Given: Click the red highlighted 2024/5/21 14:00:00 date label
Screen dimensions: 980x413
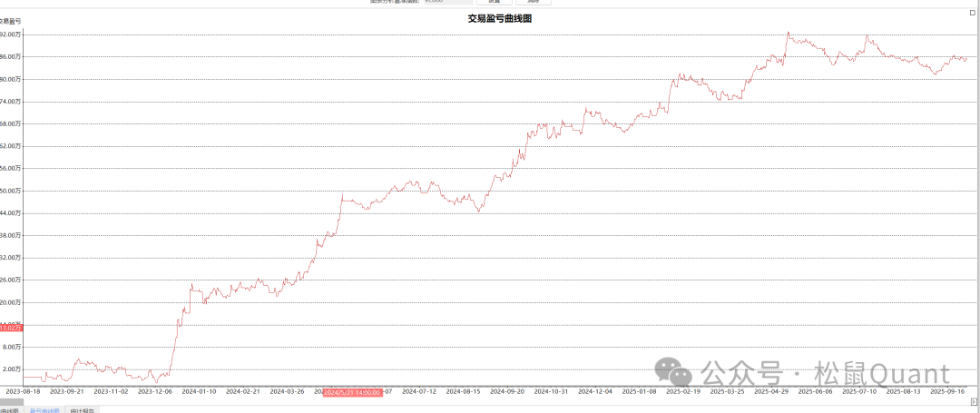Looking at the screenshot, I should pyautogui.click(x=351, y=392).
